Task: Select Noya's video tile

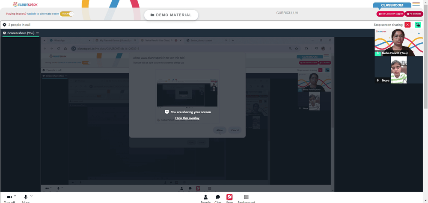Action: (398, 70)
